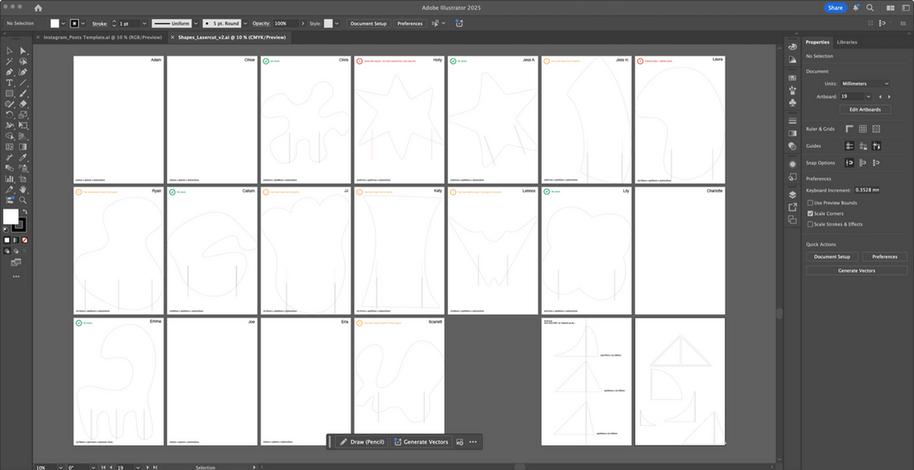Select the Direct Selection tool
This screenshot has height=470, width=914.
click(23, 50)
